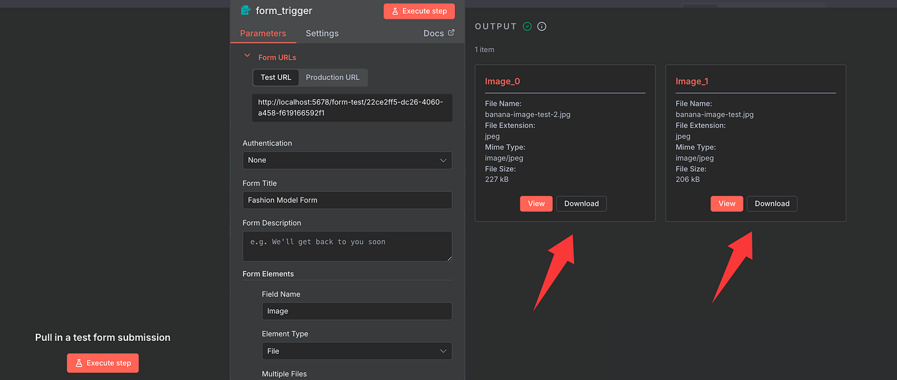View the Image_1 file
This screenshot has height=380, width=897.
(x=727, y=204)
